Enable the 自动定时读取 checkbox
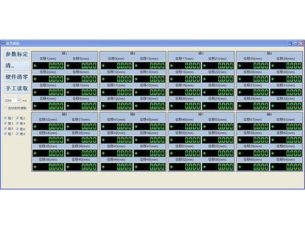 point(5,108)
